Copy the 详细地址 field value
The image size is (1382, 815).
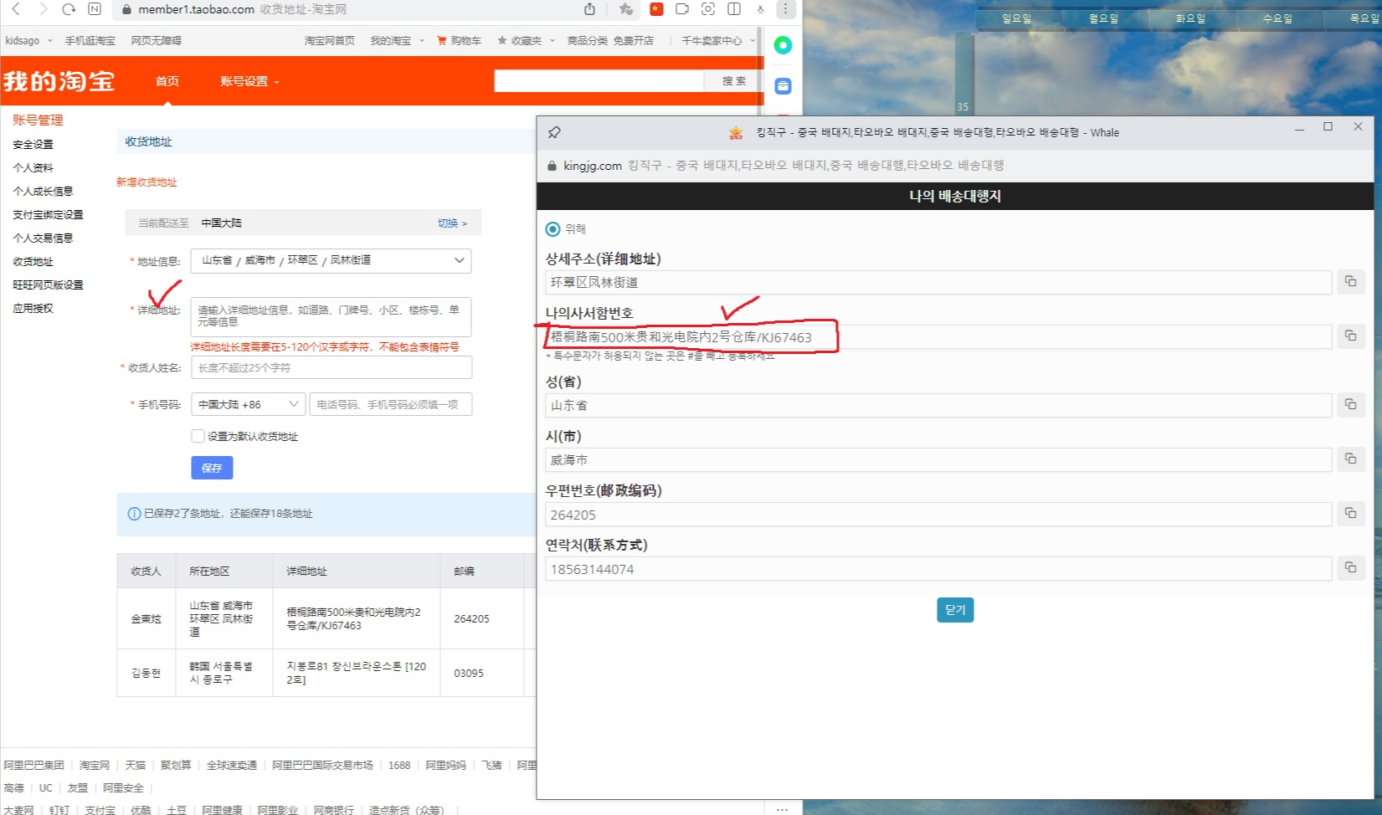tap(1350, 281)
